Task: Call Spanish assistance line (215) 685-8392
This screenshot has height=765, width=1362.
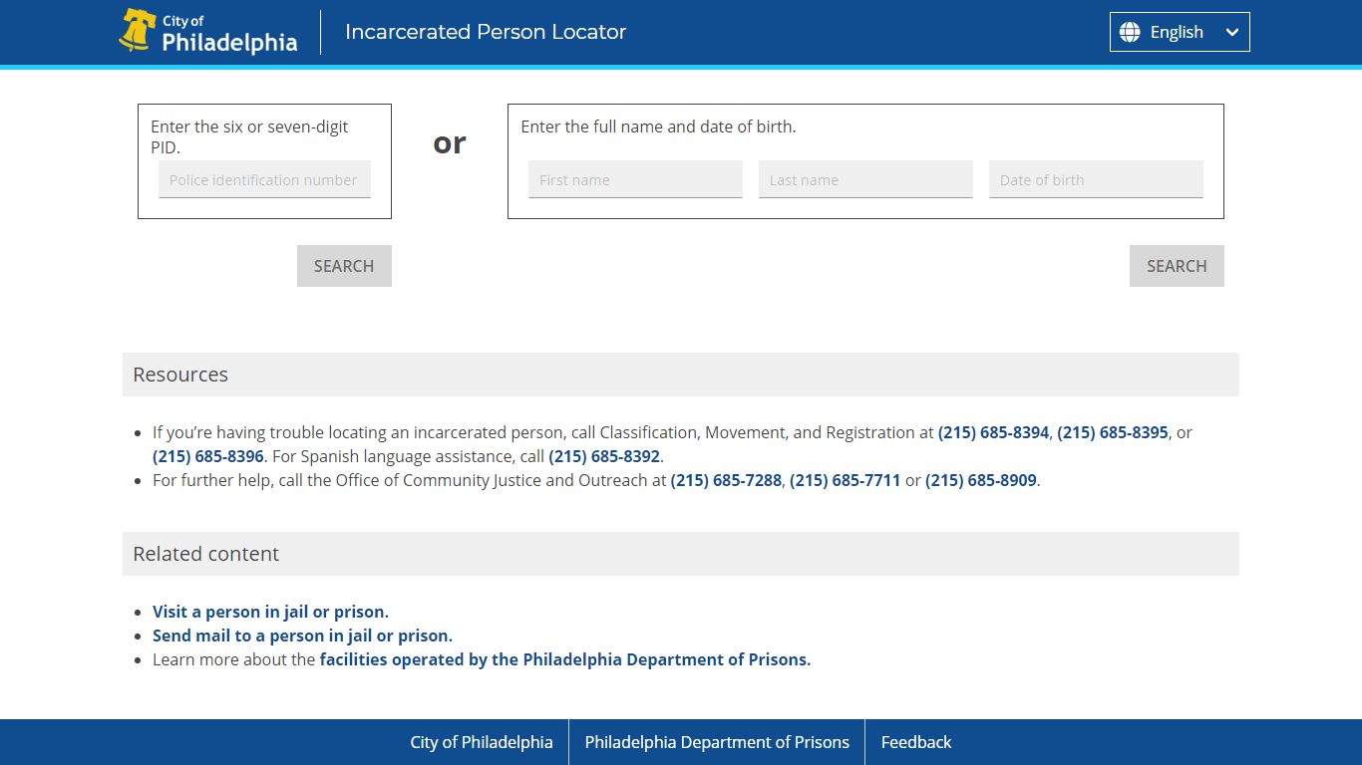Action: [604, 456]
